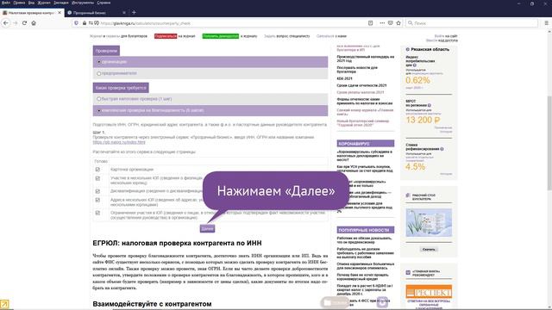Open the page actions three-dots icon

[x=382, y=23]
